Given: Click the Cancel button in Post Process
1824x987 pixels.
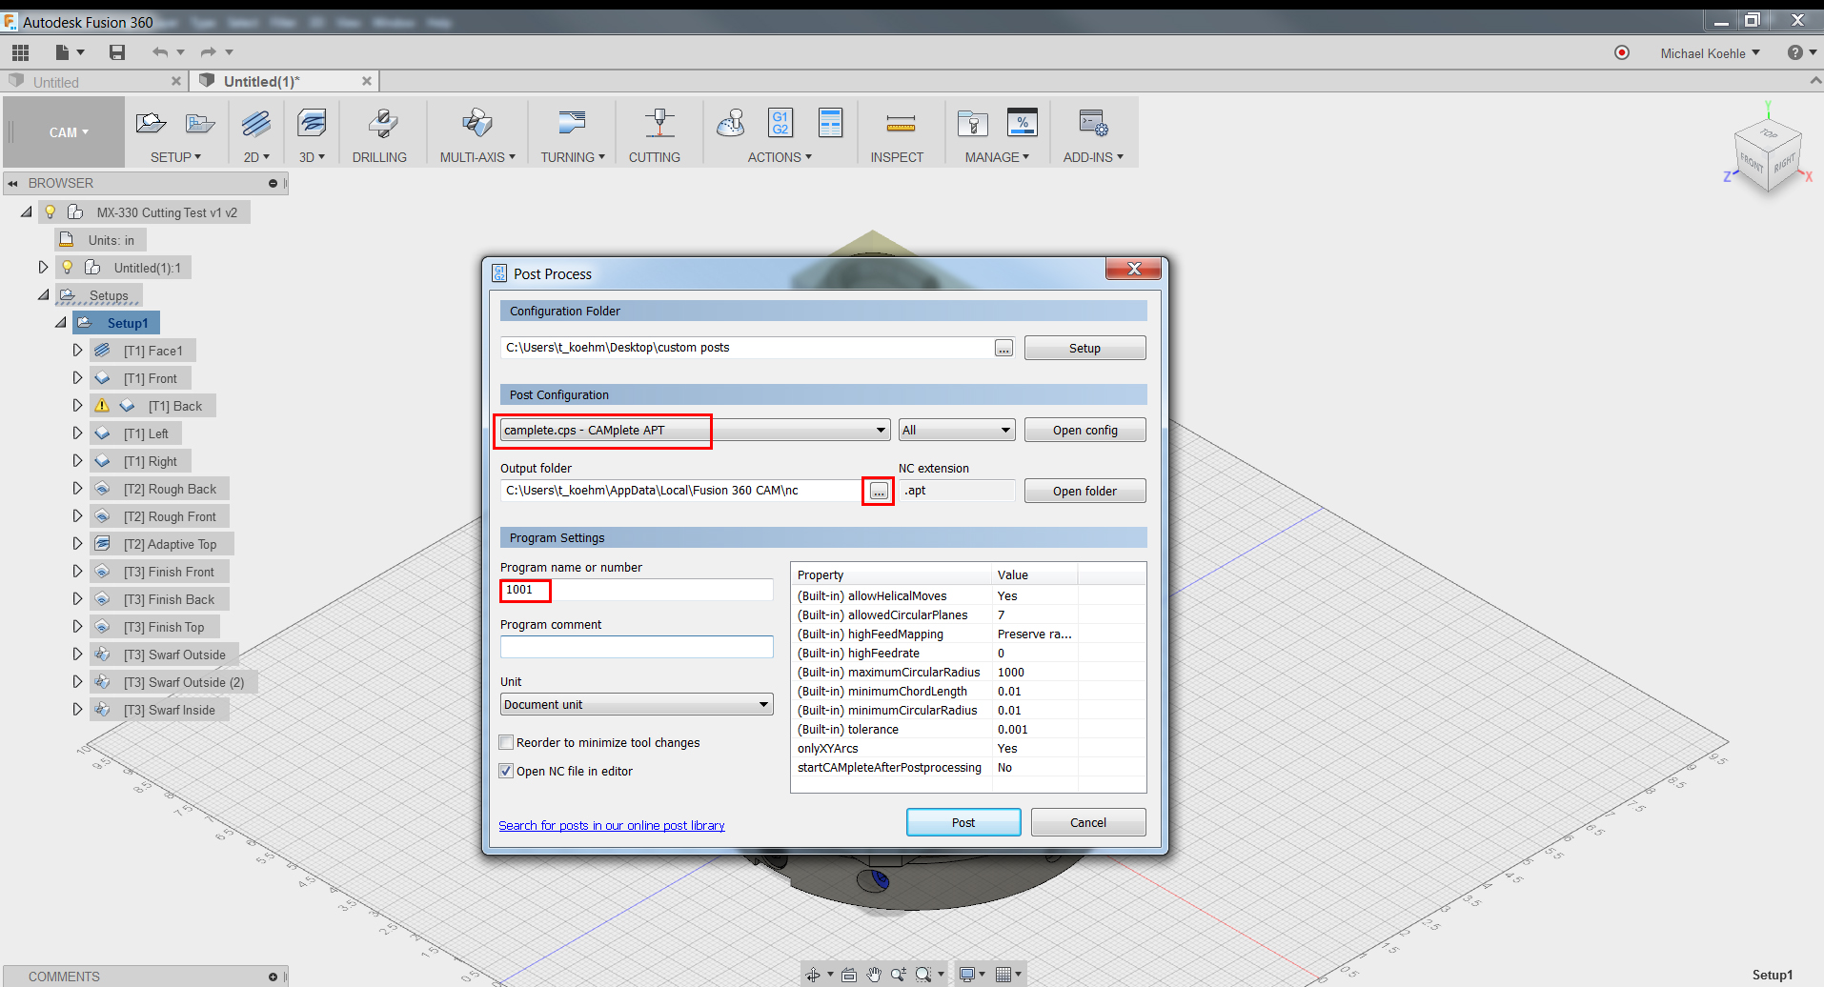Looking at the screenshot, I should pos(1088,822).
